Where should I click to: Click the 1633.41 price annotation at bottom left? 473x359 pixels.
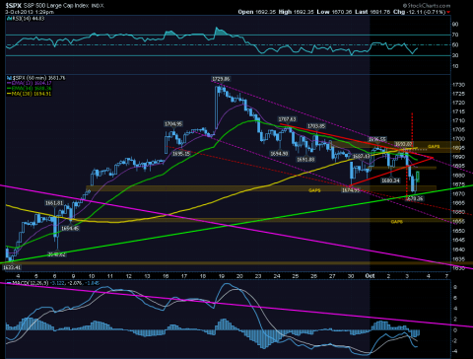pyautogui.click(x=12, y=267)
